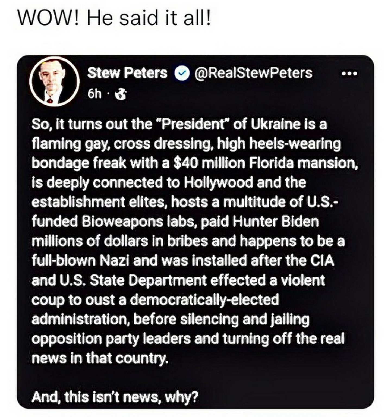Screen dimensions: 391x417
Task: Open the three-dot more options menu
Action: pyautogui.click(x=350, y=74)
